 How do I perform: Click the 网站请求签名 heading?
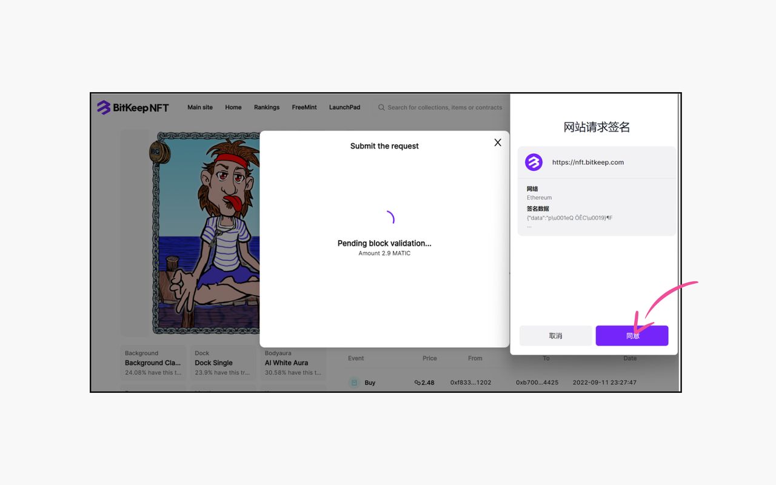pyautogui.click(x=597, y=127)
